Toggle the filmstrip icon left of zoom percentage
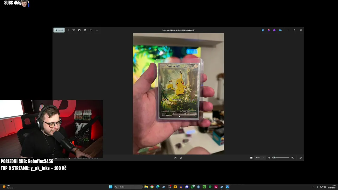The image size is (338, 190). click(251, 158)
